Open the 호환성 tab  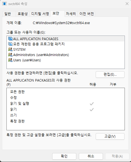coord(22,14)
